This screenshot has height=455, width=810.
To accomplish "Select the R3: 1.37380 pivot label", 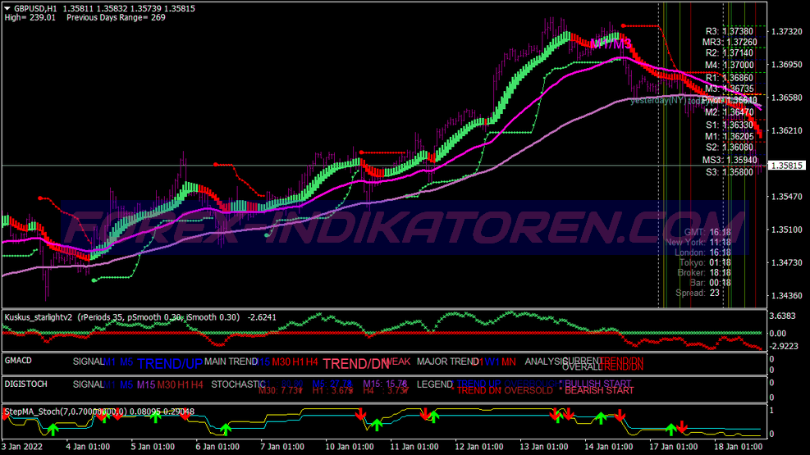I will click(729, 31).
